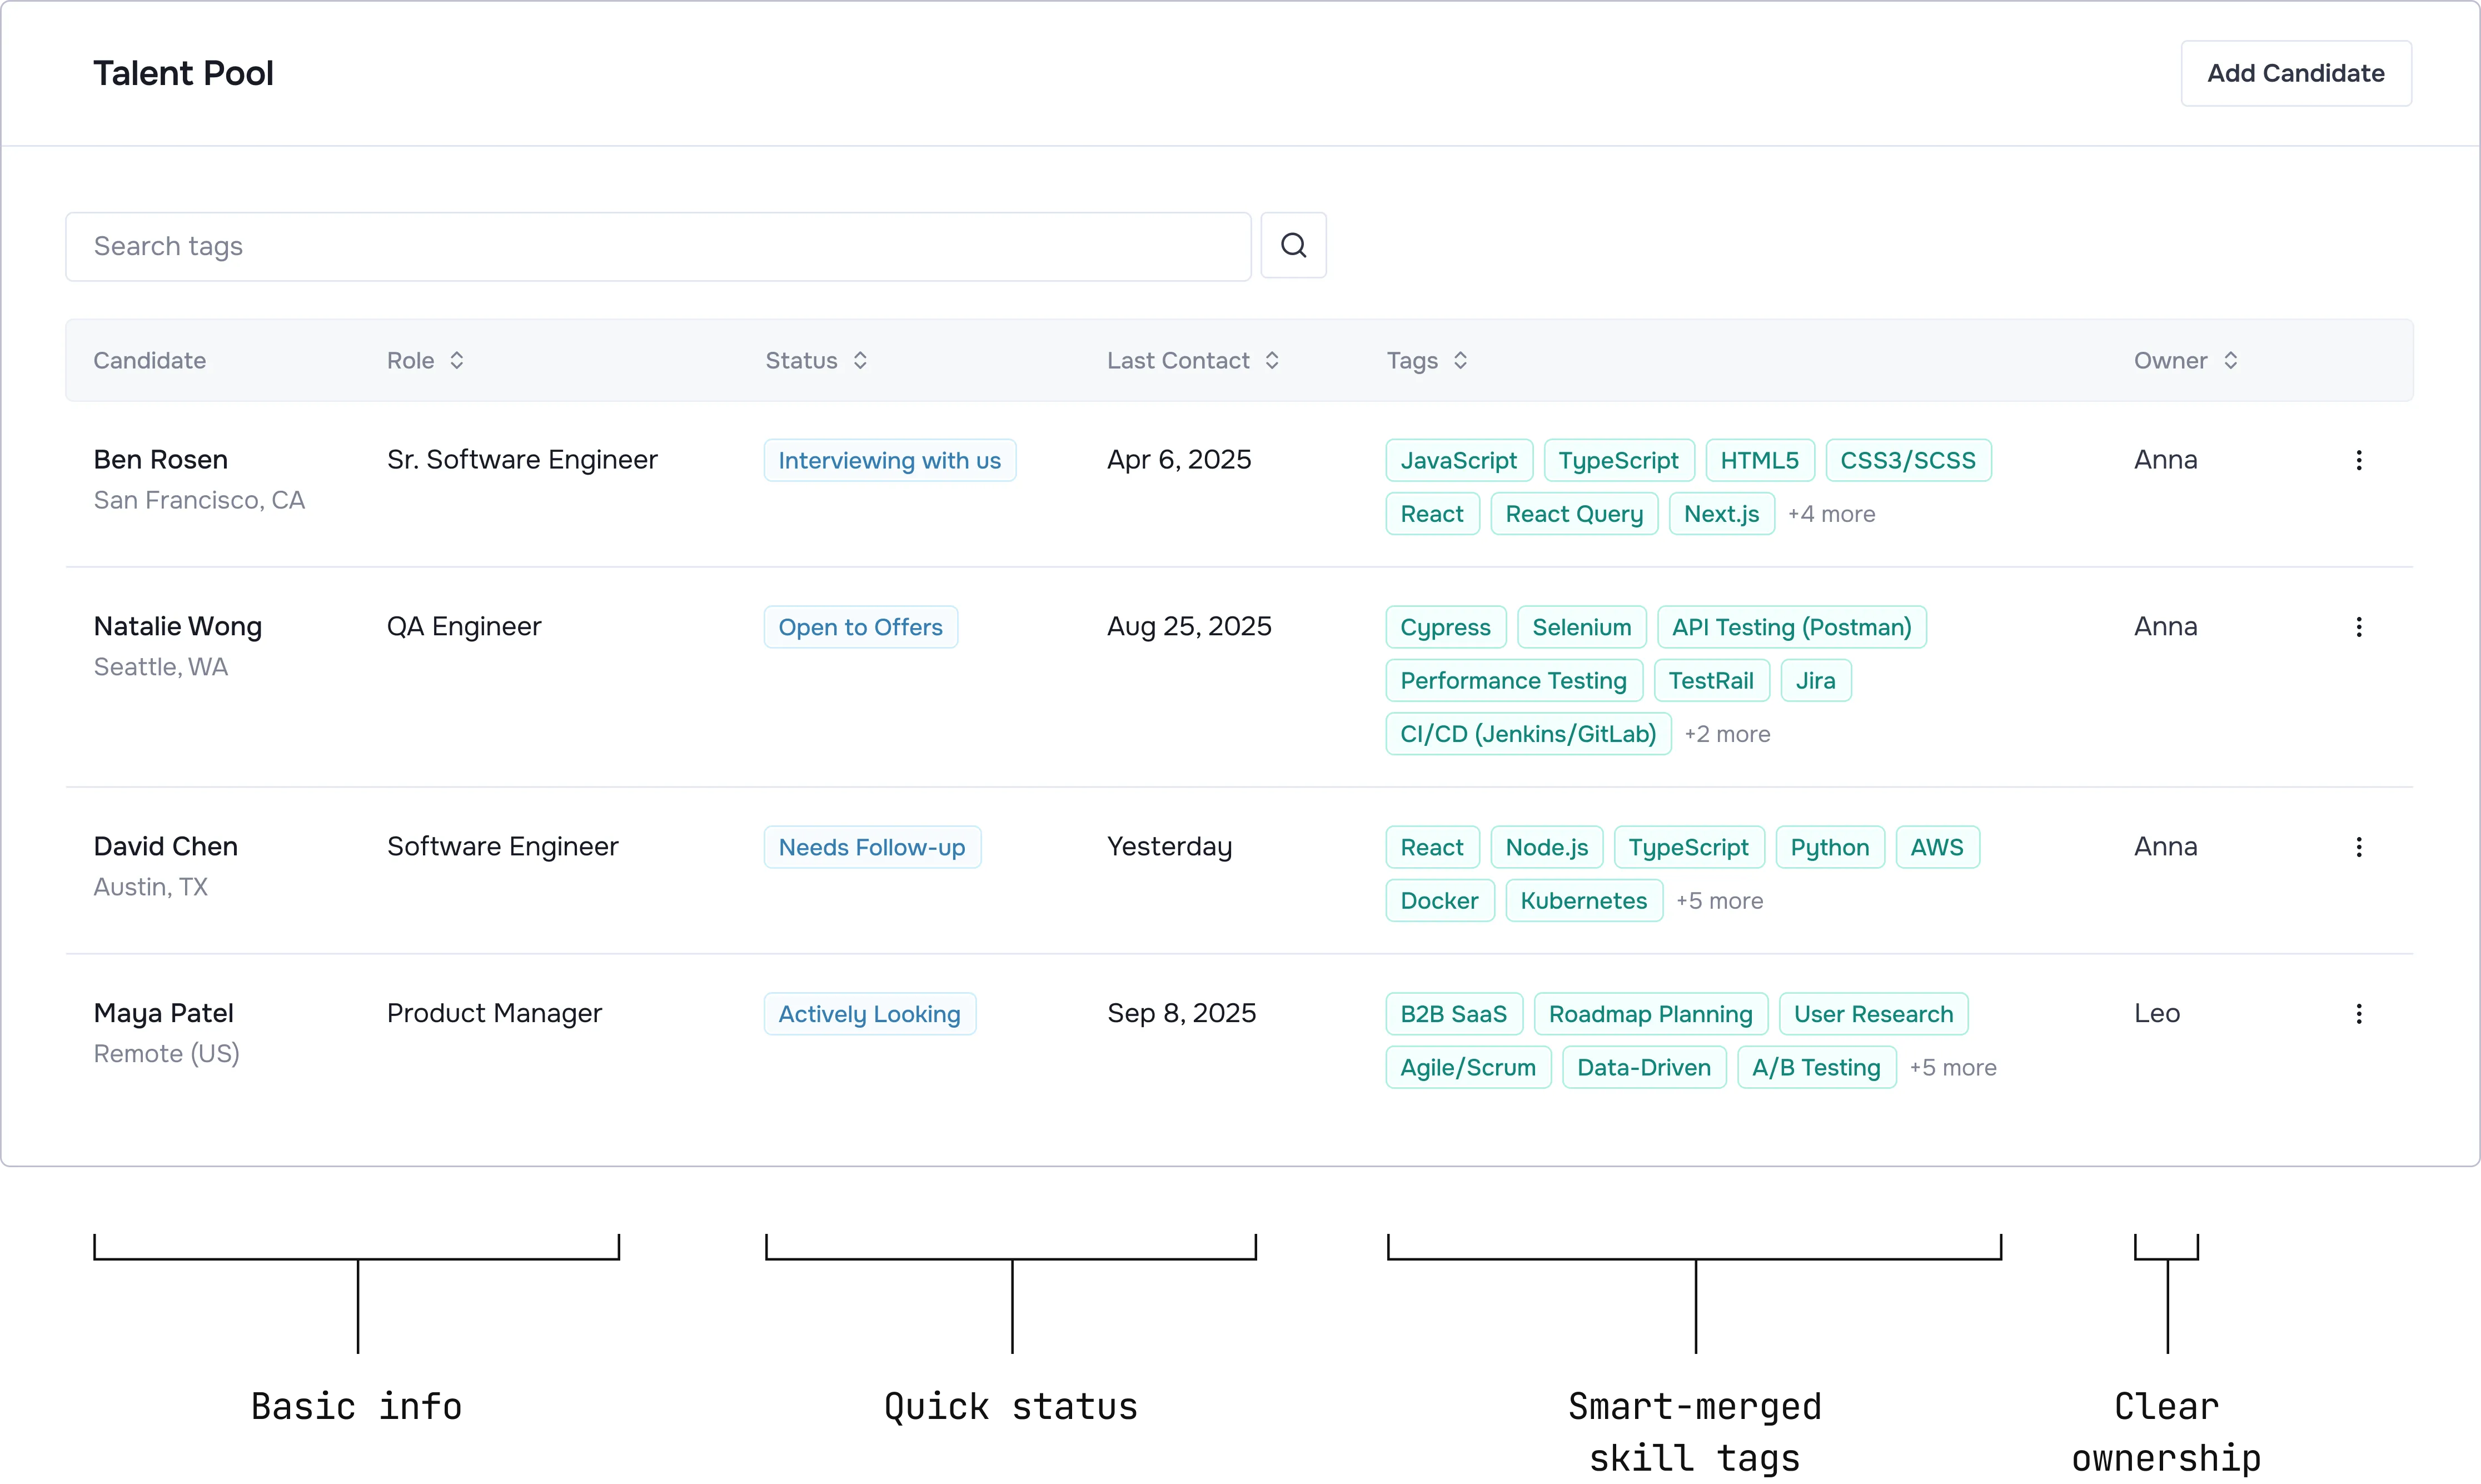Click the 'Needs Follow-up' status badge

pos(871,847)
